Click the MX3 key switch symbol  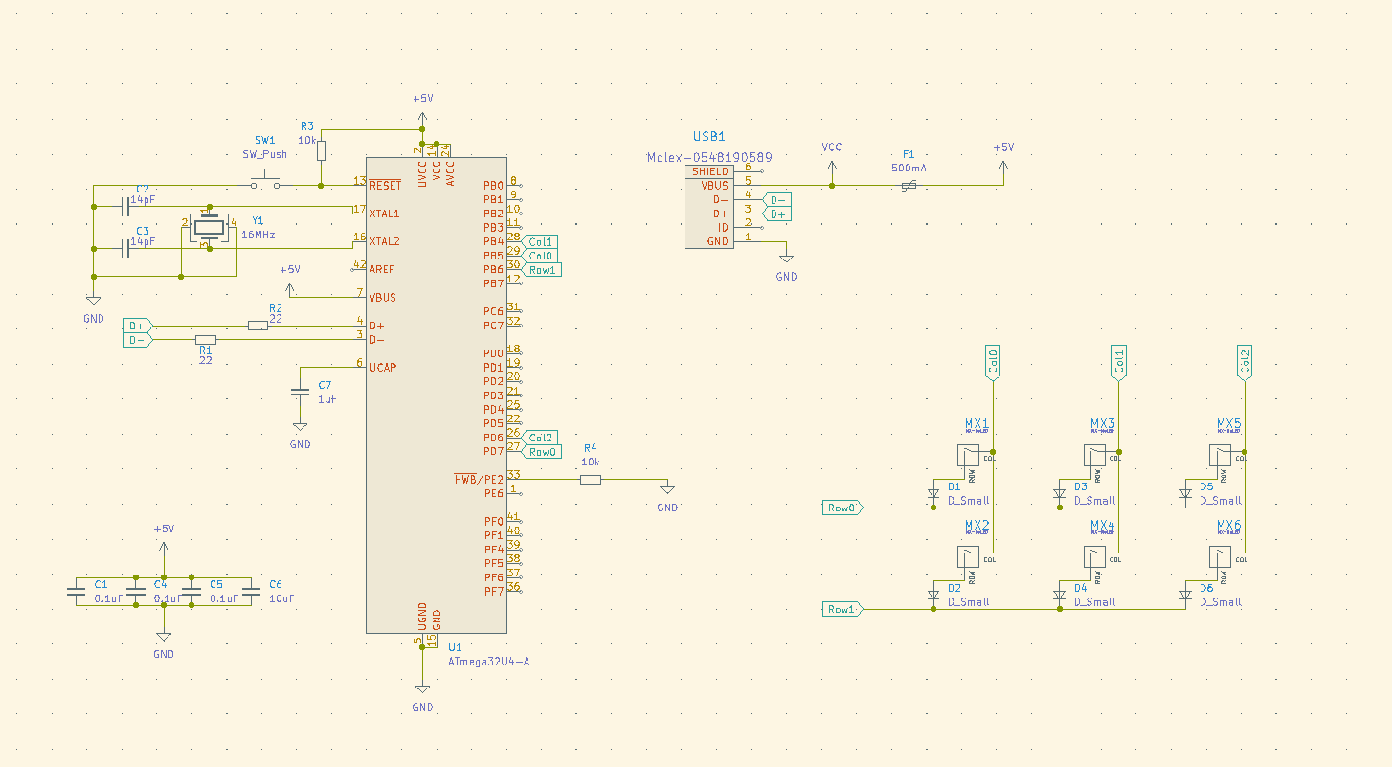[x=1094, y=456]
